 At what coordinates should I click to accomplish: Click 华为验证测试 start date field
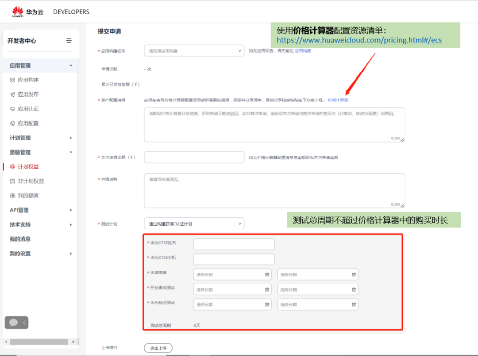[232, 305]
